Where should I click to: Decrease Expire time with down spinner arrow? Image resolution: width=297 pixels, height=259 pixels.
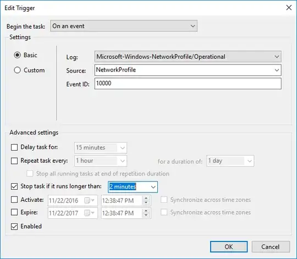[146, 215]
